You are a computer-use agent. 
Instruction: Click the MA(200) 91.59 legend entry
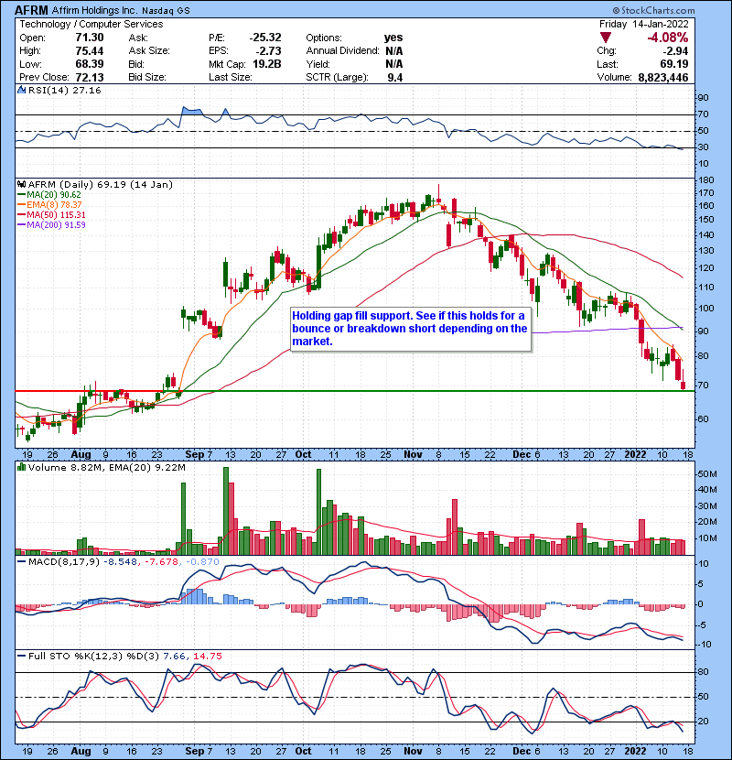(51, 225)
